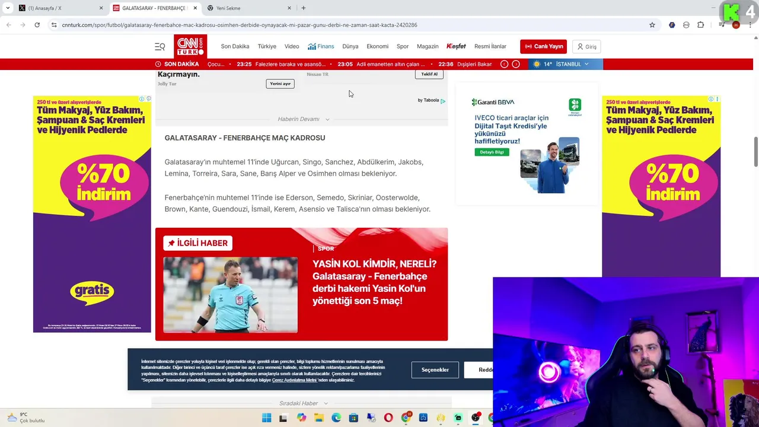Reload the page
The image size is (759, 427).
(x=37, y=25)
